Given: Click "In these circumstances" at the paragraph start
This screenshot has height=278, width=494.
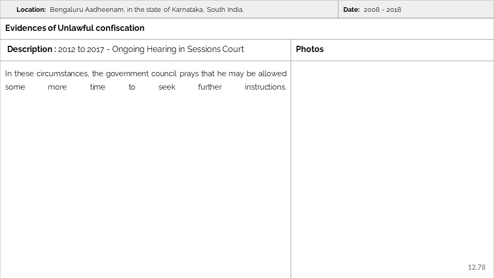Looking at the screenshot, I should point(46,74).
